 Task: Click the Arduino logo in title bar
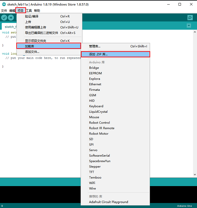point(4,4)
